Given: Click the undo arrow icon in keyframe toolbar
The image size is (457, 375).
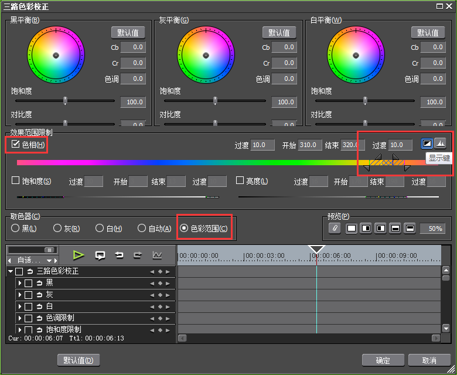Looking at the screenshot, I should (x=119, y=255).
